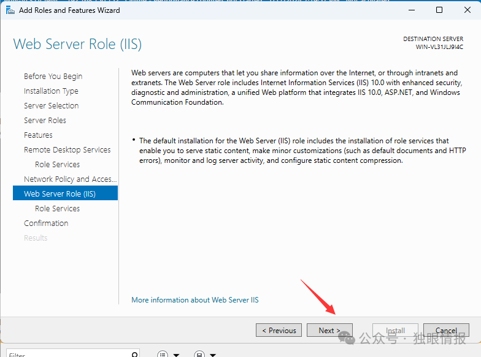Select Server Selection in sidebar
This screenshot has height=357, width=481.
tap(52, 105)
